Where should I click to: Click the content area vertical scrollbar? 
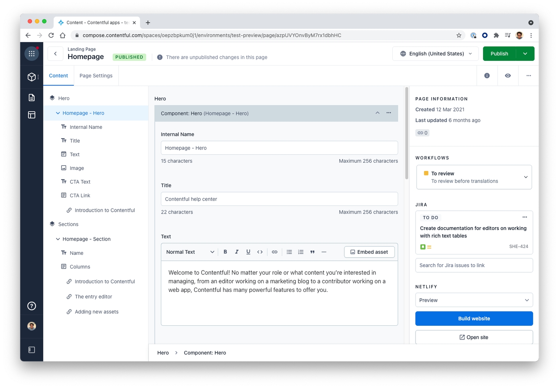tap(407, 133)
